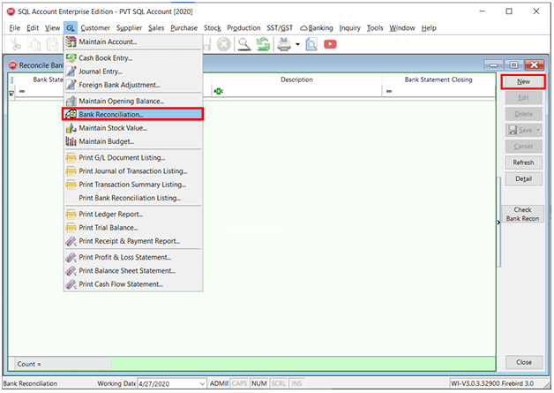
Task: Click the Journal Entry pencil icon
Action: pos(71,72)
